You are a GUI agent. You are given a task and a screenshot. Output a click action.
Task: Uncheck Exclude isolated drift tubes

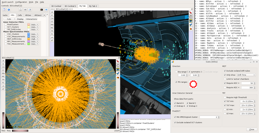[225, 71]
